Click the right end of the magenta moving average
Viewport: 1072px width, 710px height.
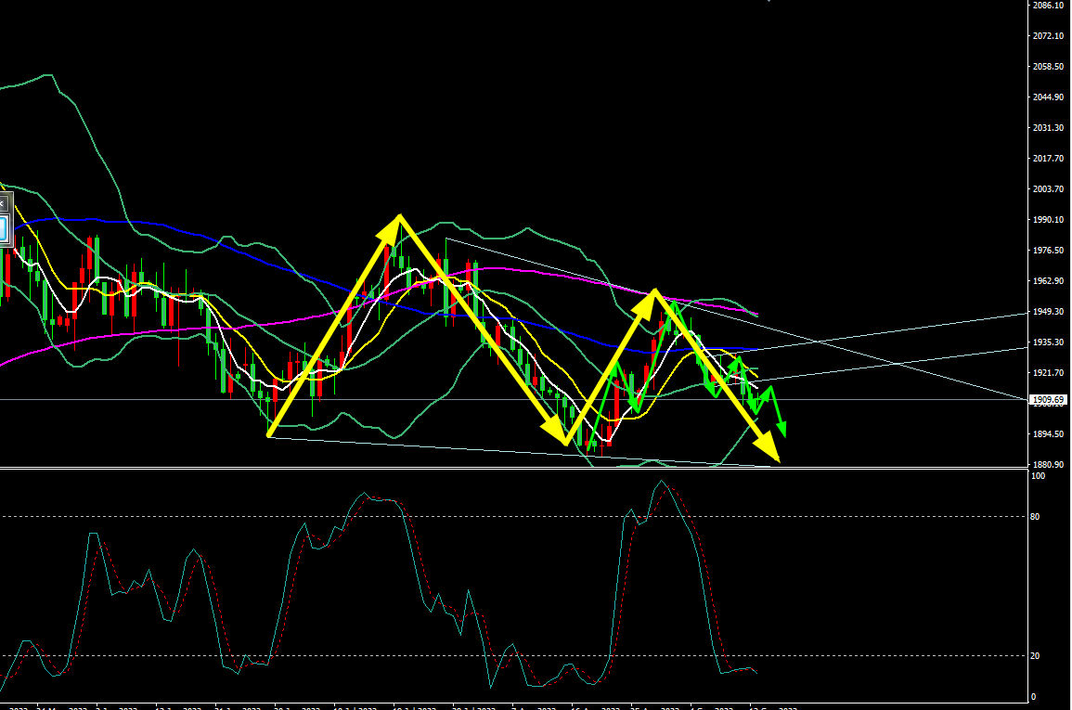756,315
